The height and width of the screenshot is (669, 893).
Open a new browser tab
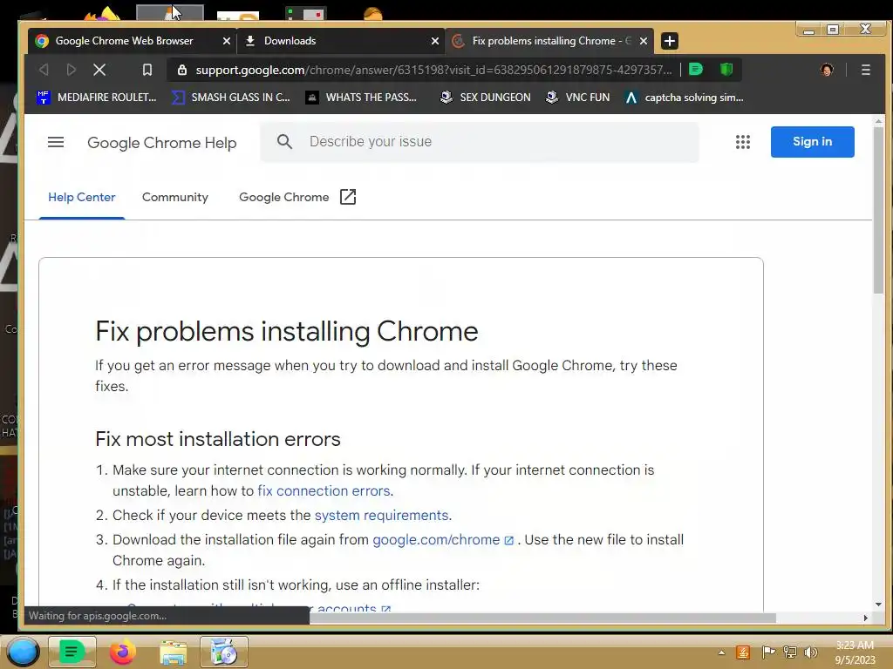[x=670, y=41]
